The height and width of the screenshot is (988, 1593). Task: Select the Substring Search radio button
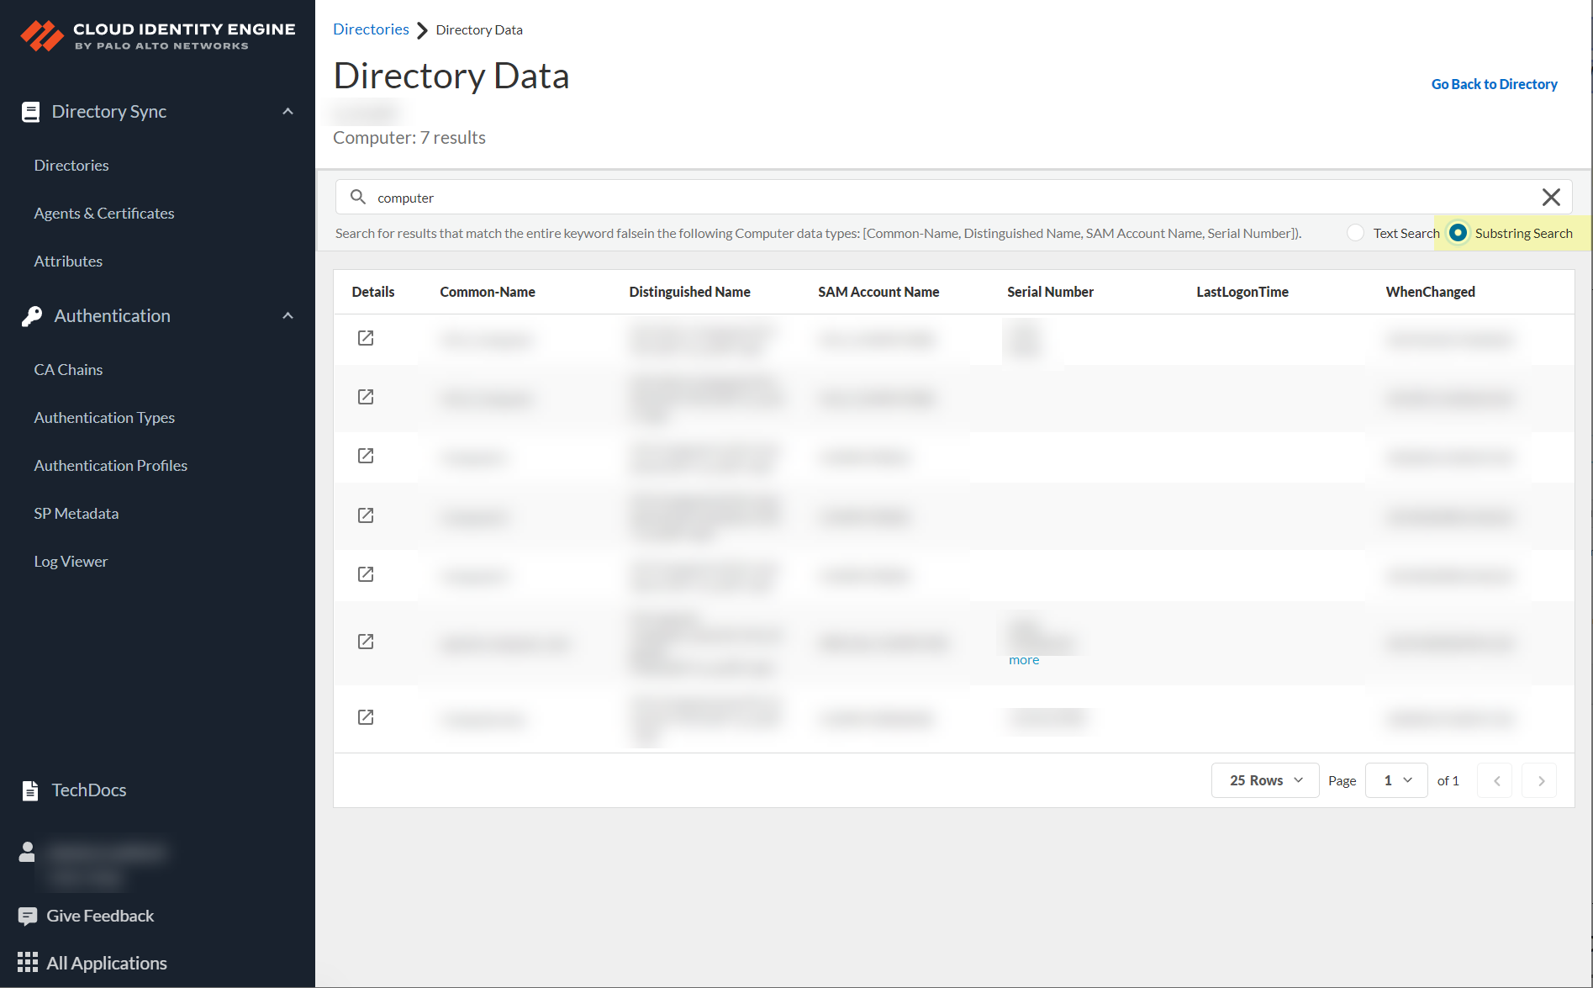pos(1458,233)
